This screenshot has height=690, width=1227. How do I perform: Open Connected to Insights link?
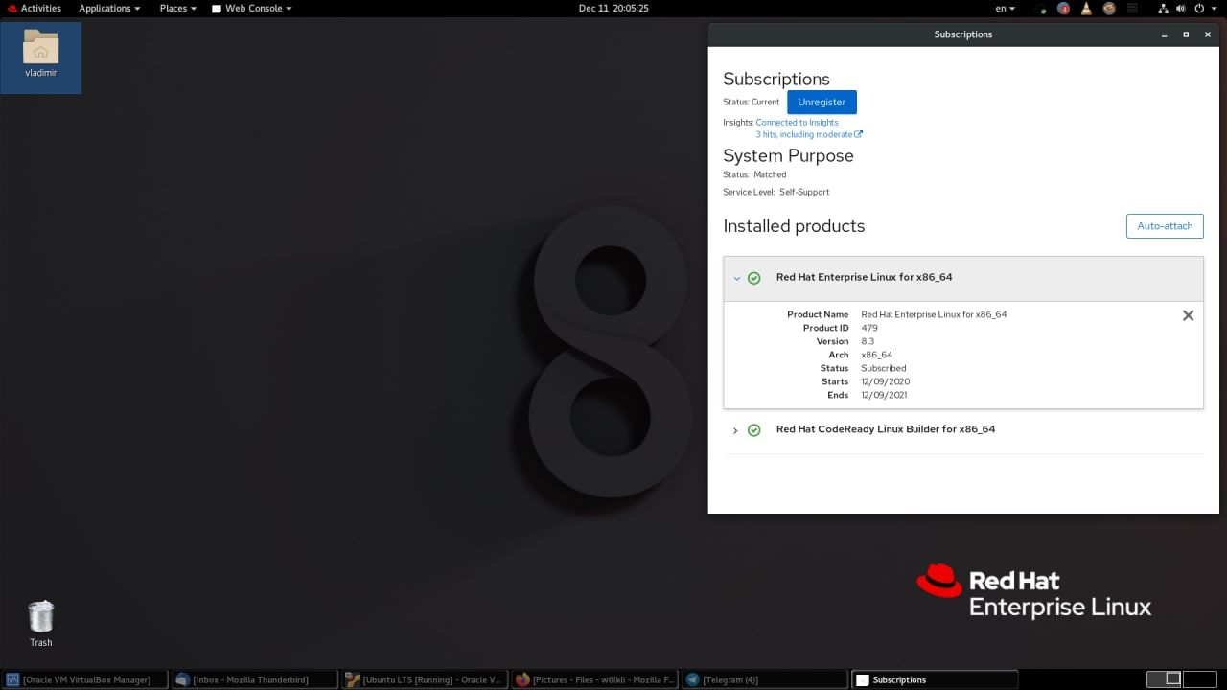point(797,123)
